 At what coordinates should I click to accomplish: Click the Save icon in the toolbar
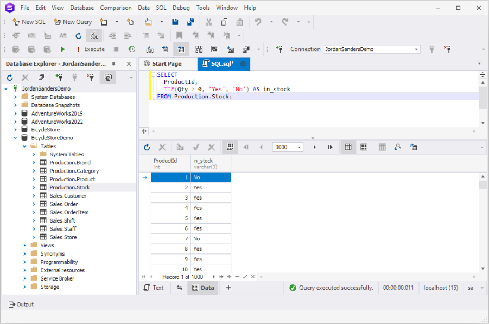pos(175,22)
